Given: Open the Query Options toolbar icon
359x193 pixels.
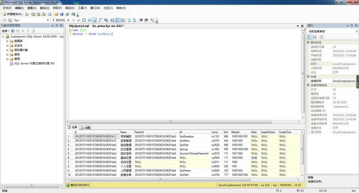Looking at the screenshot, I should click(89, 20).
